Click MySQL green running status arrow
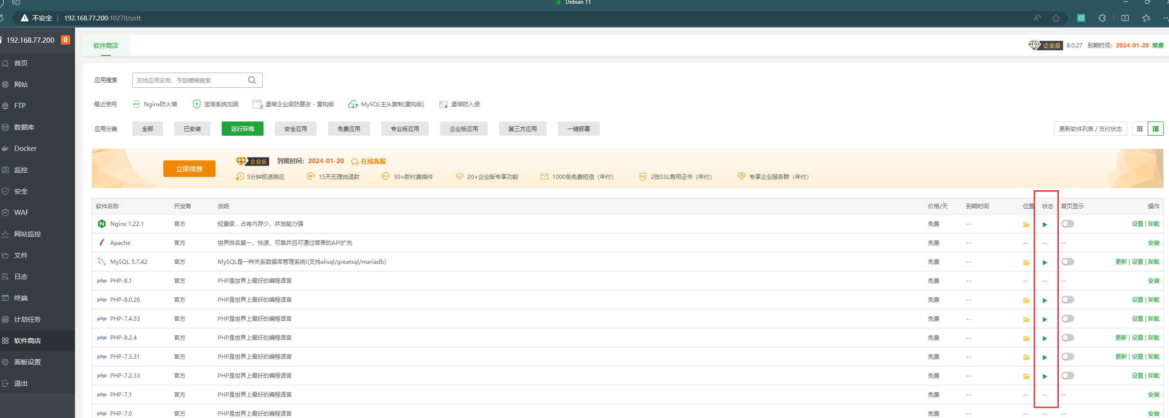1169x418 pixels. pyautogui.click(x=1045, y=262)
